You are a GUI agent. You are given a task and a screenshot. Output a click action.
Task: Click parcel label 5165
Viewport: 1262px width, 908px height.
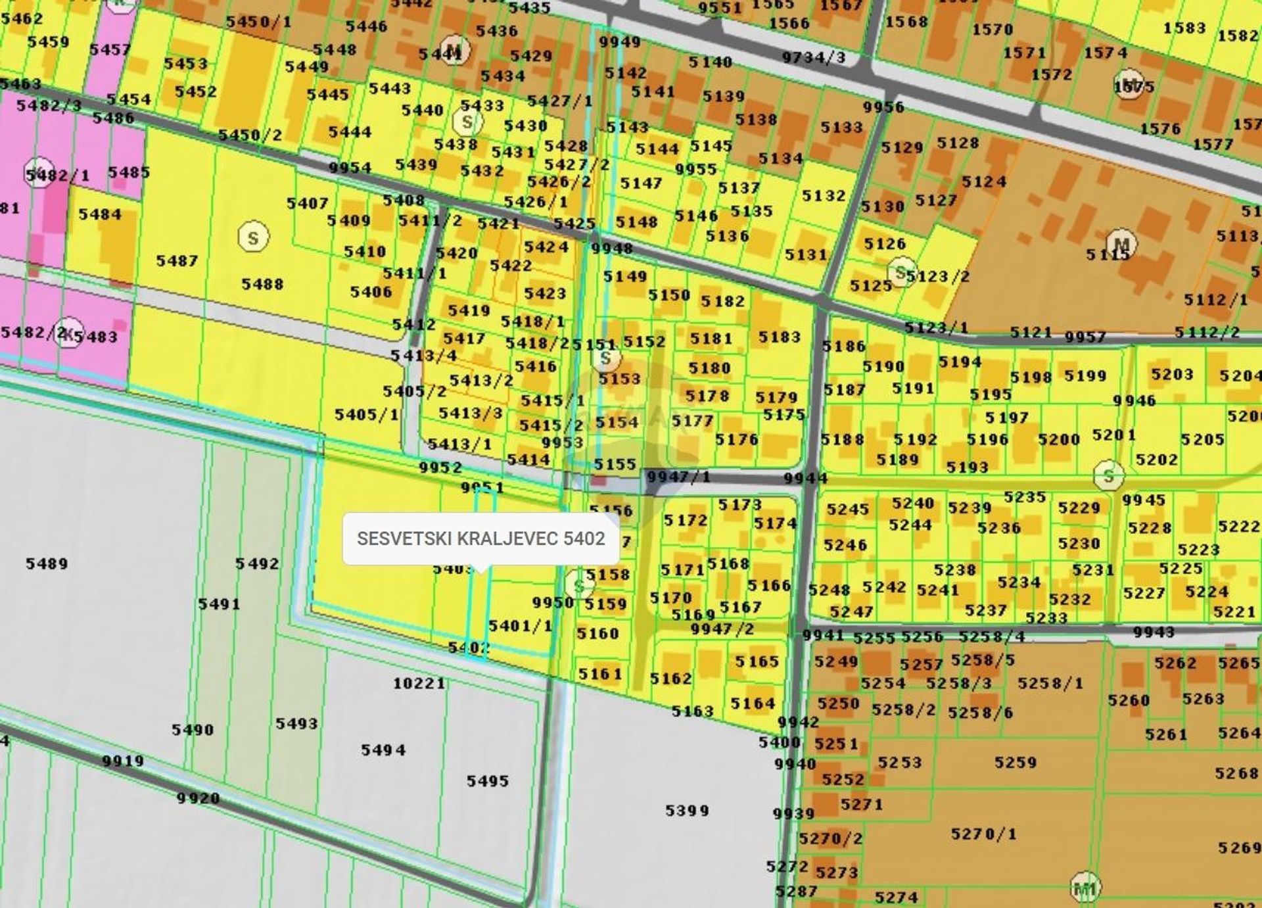757,661
